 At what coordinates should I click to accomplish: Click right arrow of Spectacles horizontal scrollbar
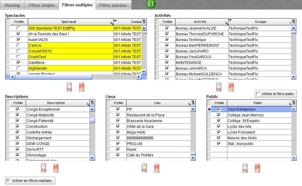tap(139, 77)
